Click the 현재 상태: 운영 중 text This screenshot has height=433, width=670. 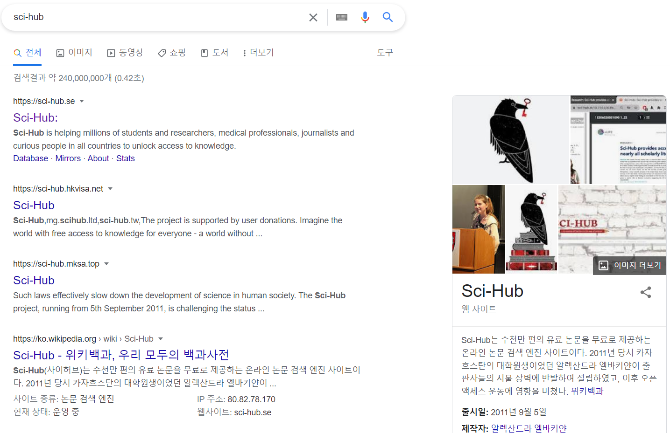[46, 412]
